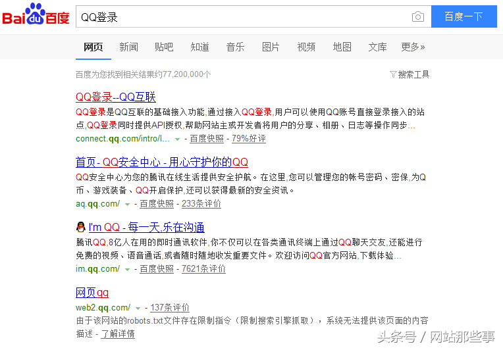The height and width of the screenshot is (348, 503).
Task: Click the Baidu logo
Action: tap(36, 15)
